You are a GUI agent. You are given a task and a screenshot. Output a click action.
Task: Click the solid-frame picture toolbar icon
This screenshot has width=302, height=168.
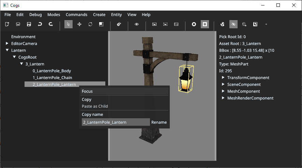pyautogui.click(x=154, y=24)
